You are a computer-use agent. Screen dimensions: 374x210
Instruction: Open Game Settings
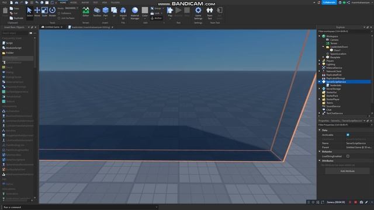tap(198, 13)
